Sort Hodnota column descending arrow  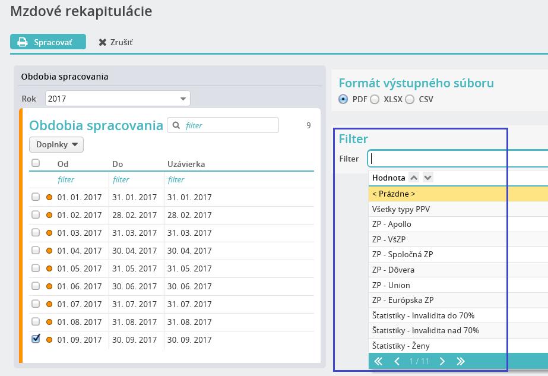click(x=428, y=178)
